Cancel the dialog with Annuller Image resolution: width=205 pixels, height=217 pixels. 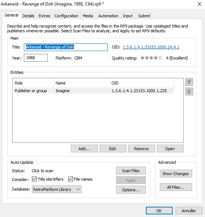click(x=189, y=211)
